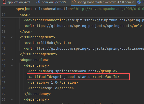
Task: Click closing dependency tag on line 49
Action: point(38,94)
